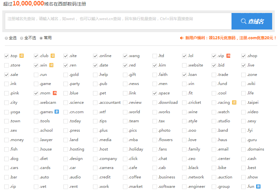Uncheck the .loan domain checkbox
Screen dimensions: 278x194
pos(184,75)
